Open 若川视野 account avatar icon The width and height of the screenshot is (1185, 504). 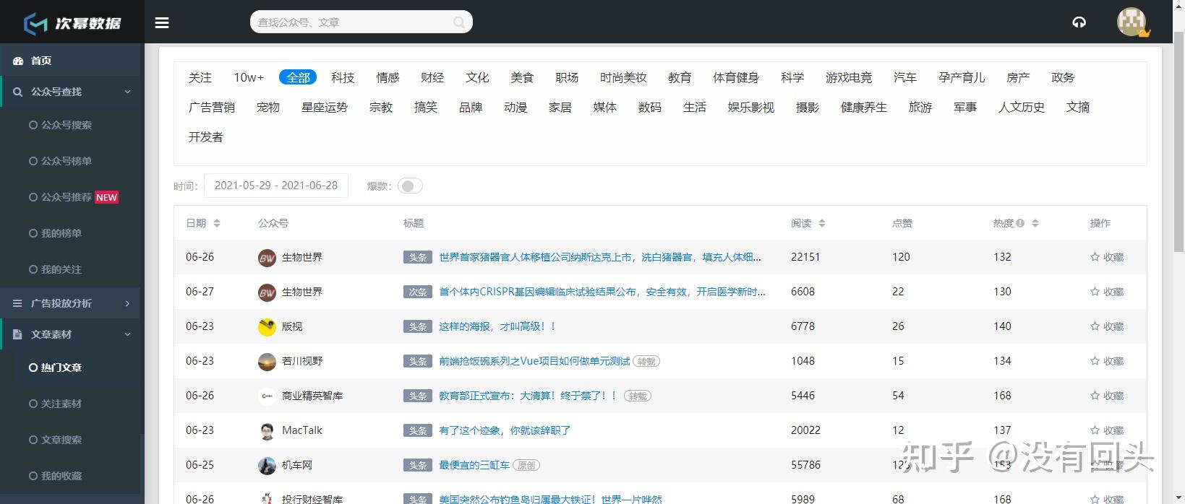click(x=267, y=362)
